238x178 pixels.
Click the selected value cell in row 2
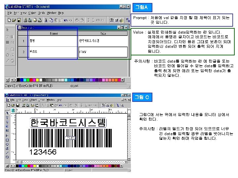coord(103,52)
